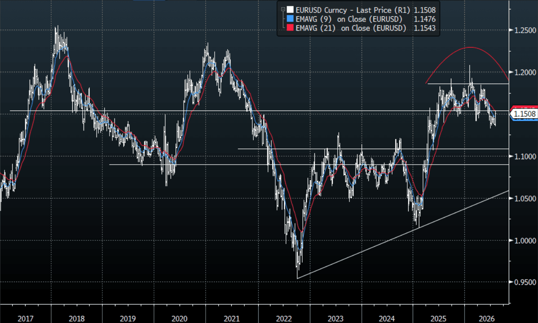
Task: Select "EURUSD Curncy - Last Price (R1)" legend entry
Action: coord(353,10)
